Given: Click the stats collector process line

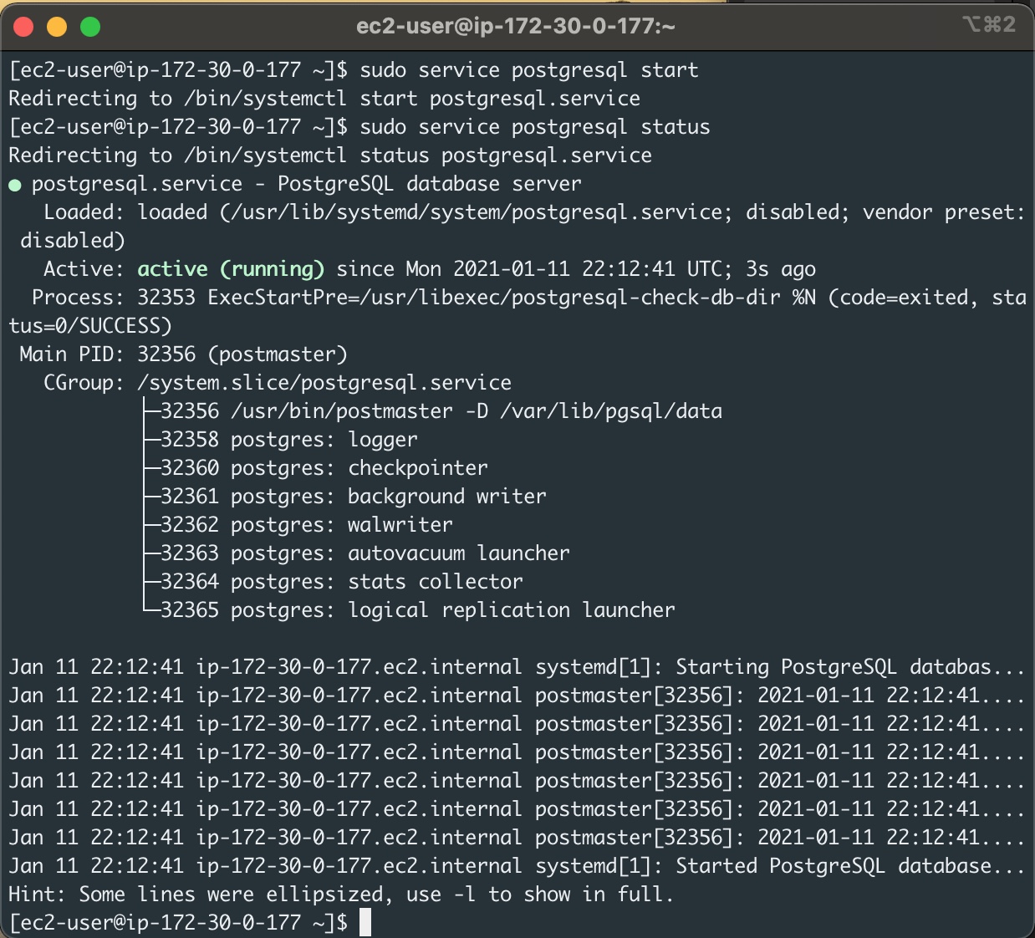Looking at the screenshot, I should (336, 581).
